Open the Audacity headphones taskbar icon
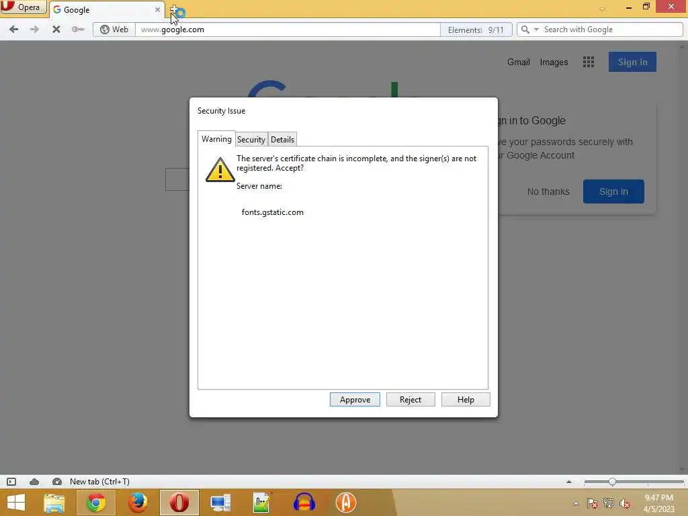 [x=304, y=503]
